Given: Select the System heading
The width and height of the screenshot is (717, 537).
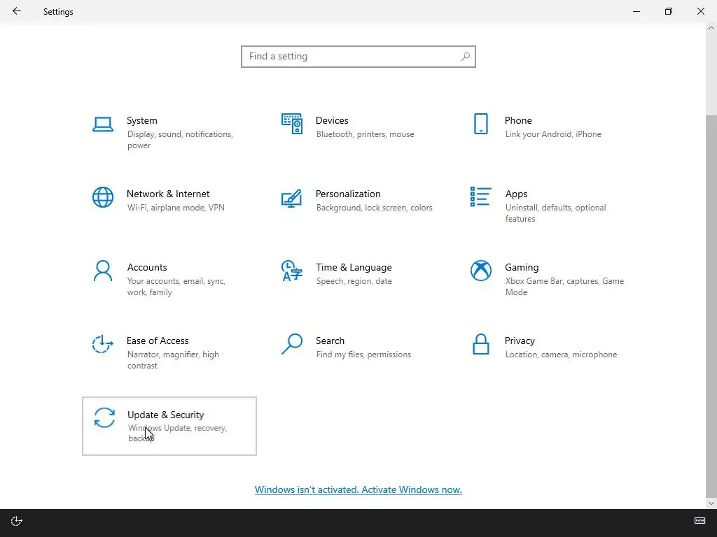Looking at the screenshot, I should pos(141,120).
